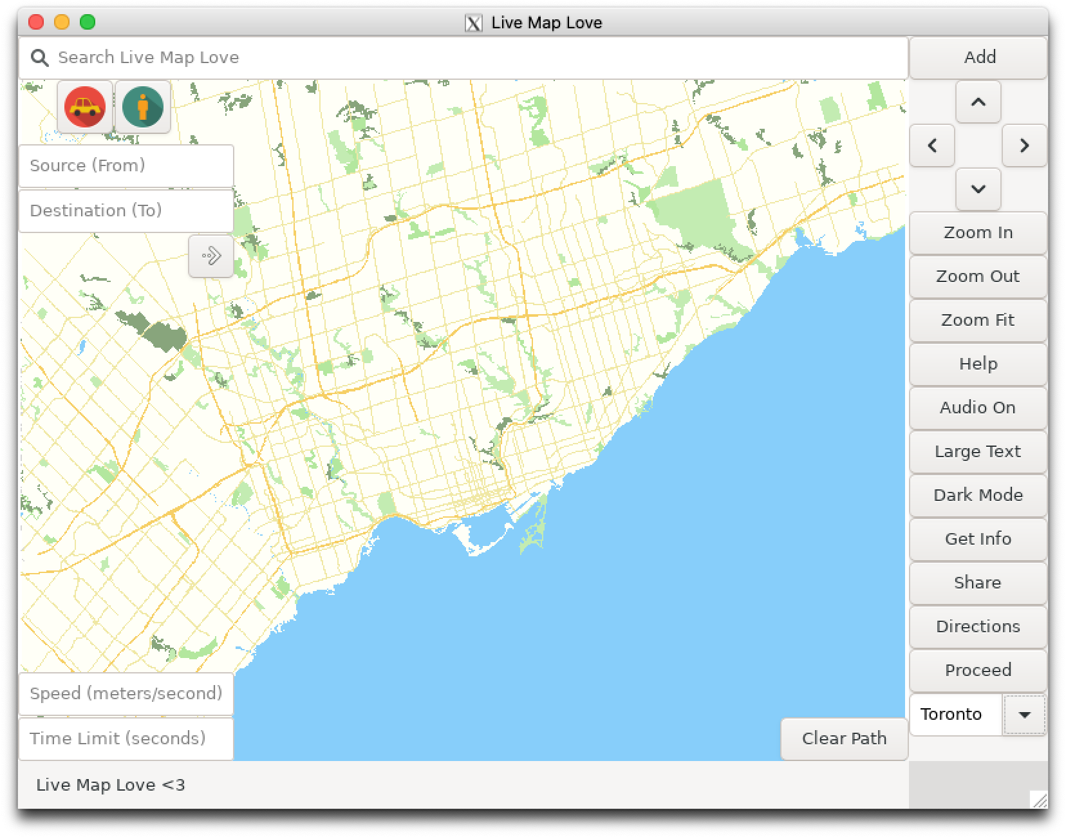Toggle Large Text display
Viewport: 1066px width, 837px height.
click(x=977, y=451)
